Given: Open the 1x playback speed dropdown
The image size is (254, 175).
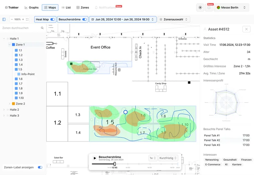Looking at the screenshot, I should click(x=153, y=158).
